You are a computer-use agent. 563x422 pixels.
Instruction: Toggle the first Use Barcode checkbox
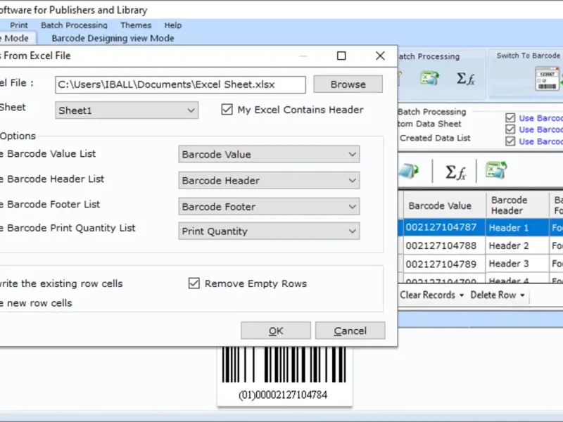[510, 117]
